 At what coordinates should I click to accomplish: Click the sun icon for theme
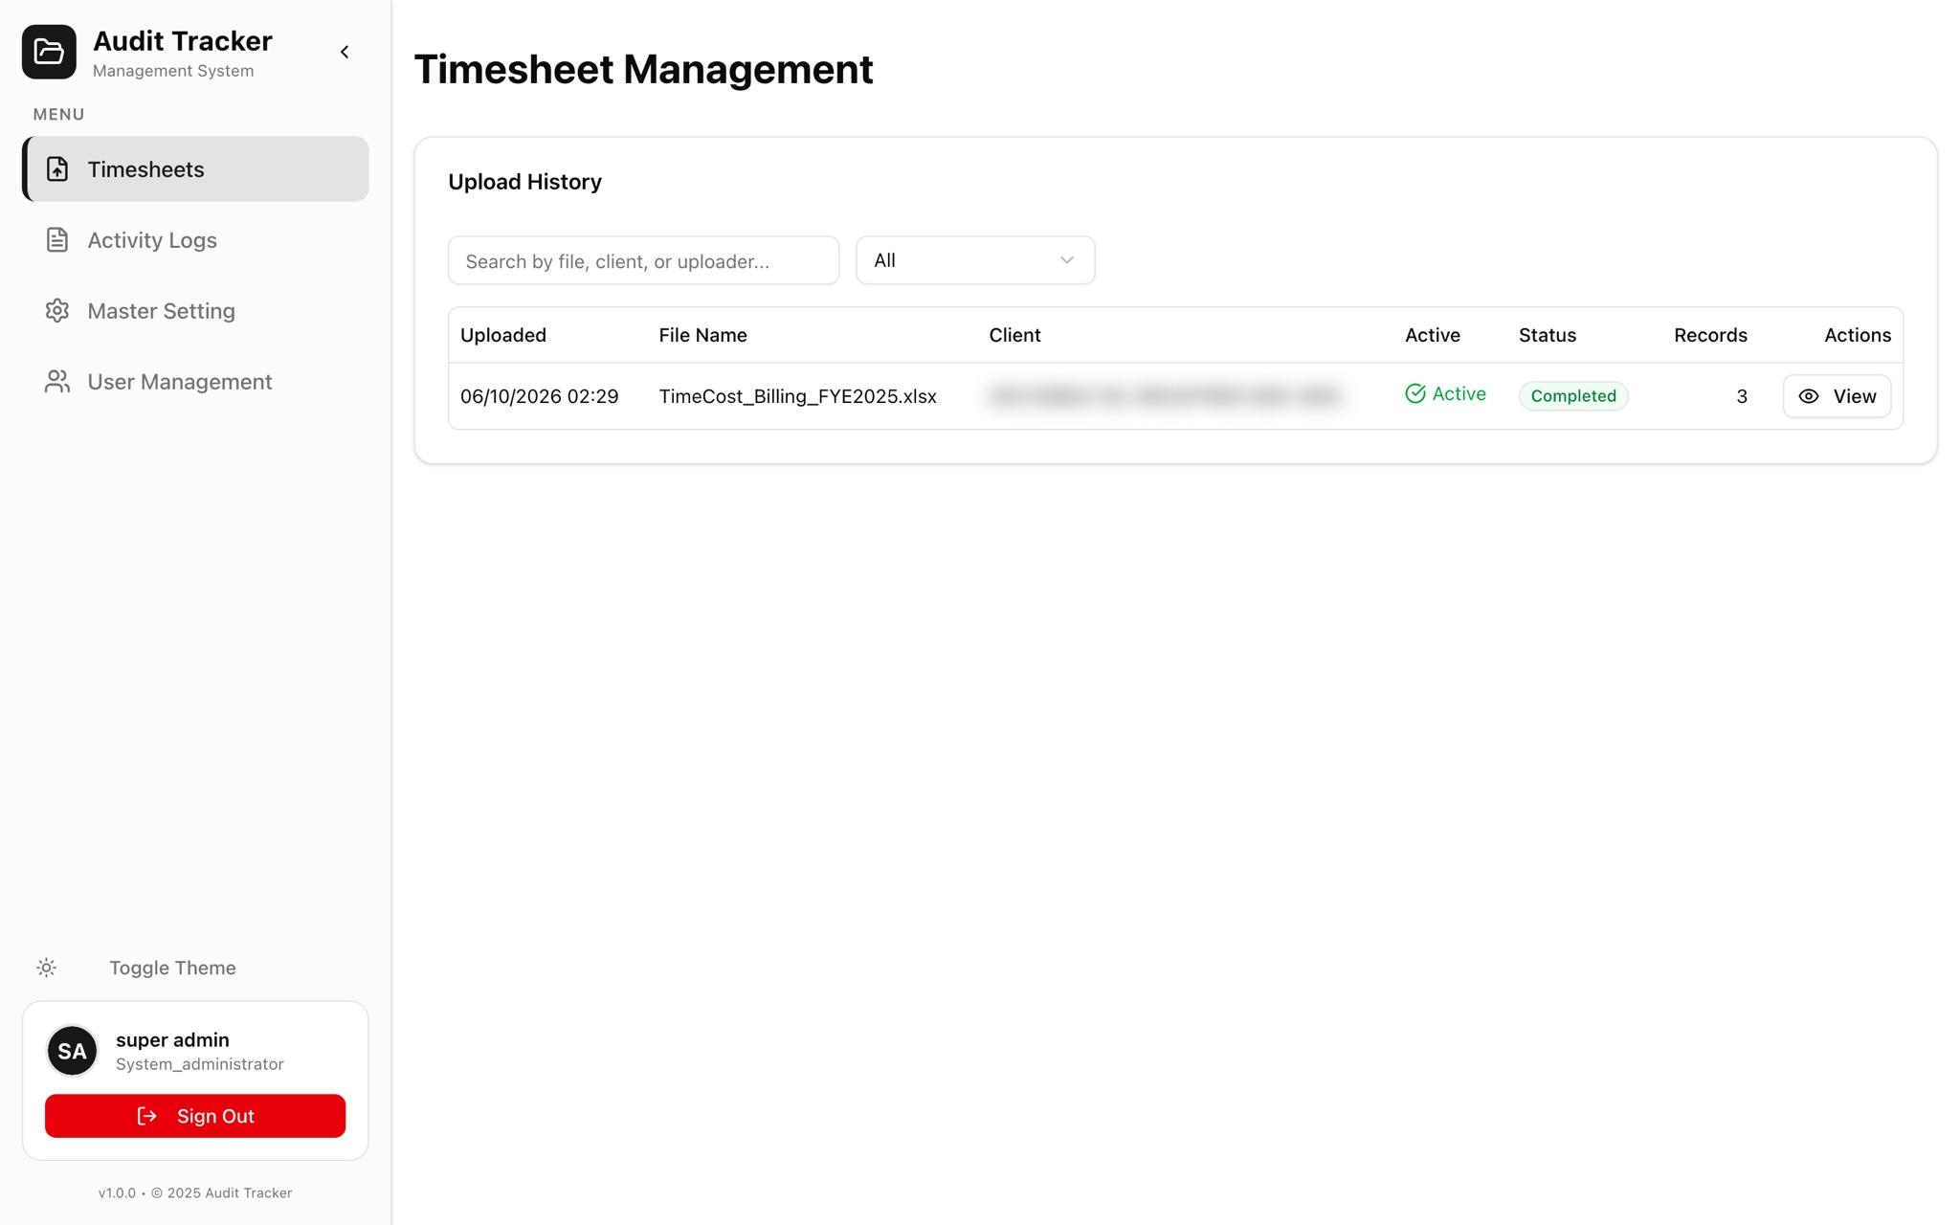pyautogui.click(x=46, y=968)
